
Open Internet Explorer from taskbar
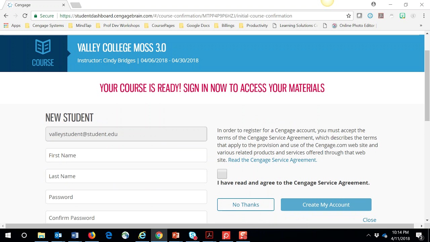pyautogui.click(x=142, y=235)
